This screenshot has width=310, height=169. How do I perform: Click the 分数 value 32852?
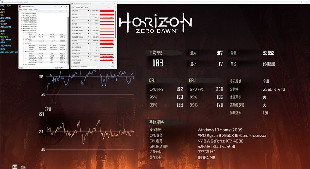click(x=269, y=53)
